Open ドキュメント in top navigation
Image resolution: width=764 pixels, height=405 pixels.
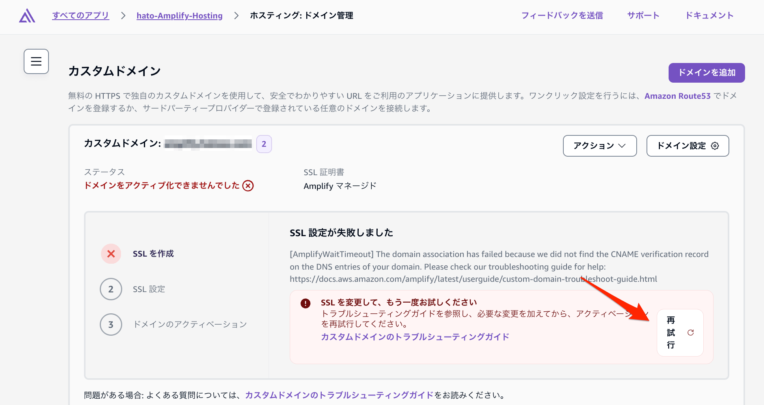tap(709, 16)
